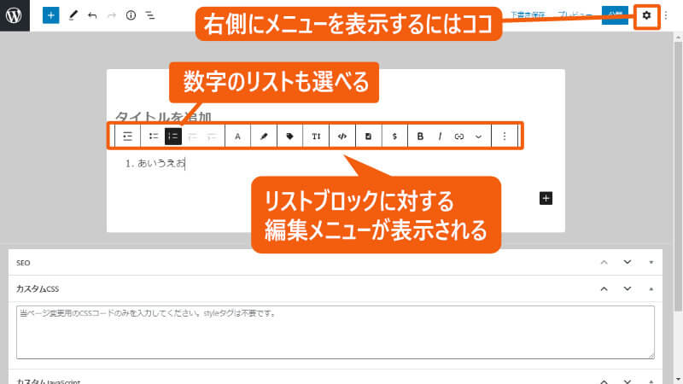This screenshot has width=683, height=384.
Task: Move カスタムCSS panel up
Action: [604, 288]
